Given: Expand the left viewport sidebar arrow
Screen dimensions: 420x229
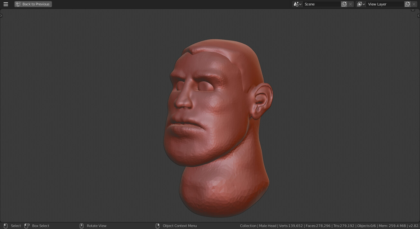Looking at the screenshot, I should point(1,15).
